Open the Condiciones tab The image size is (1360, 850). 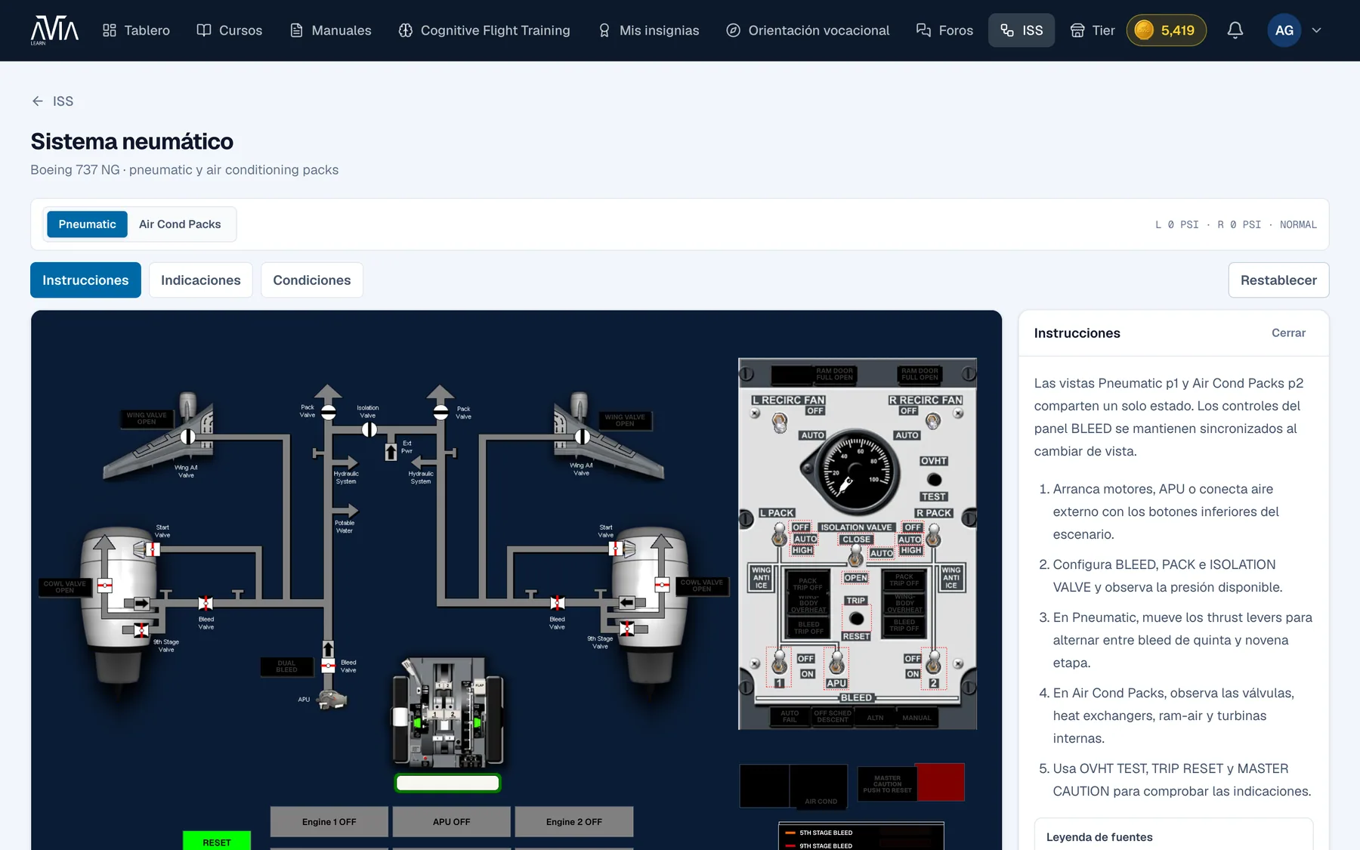(311, 280)
